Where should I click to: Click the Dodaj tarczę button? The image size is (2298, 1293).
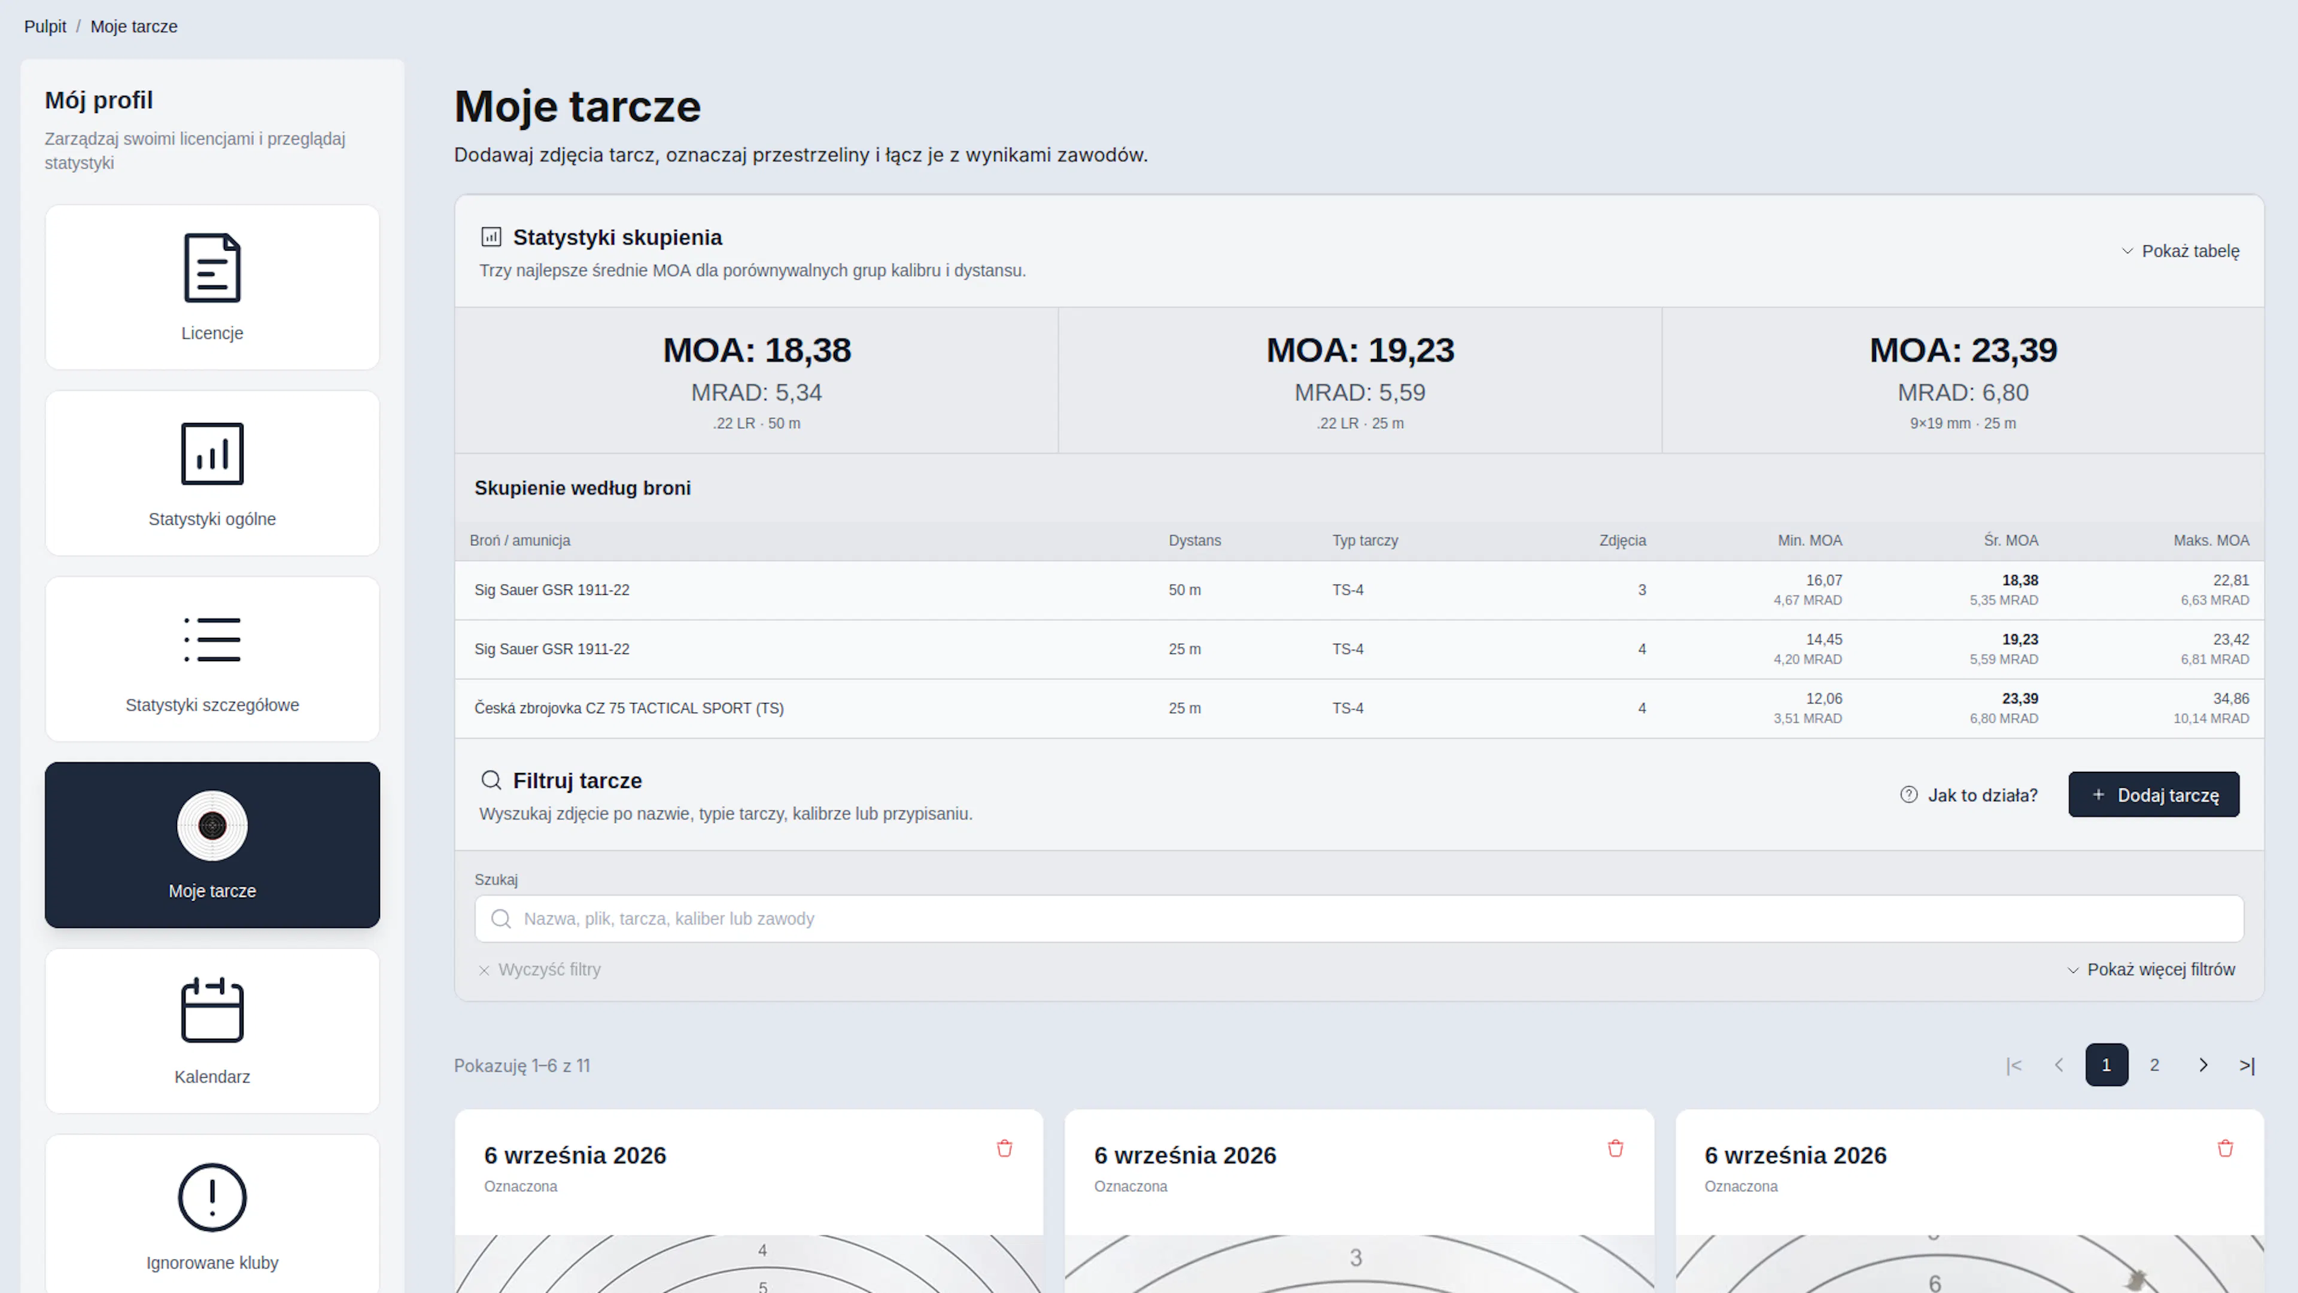[2154, 795]
